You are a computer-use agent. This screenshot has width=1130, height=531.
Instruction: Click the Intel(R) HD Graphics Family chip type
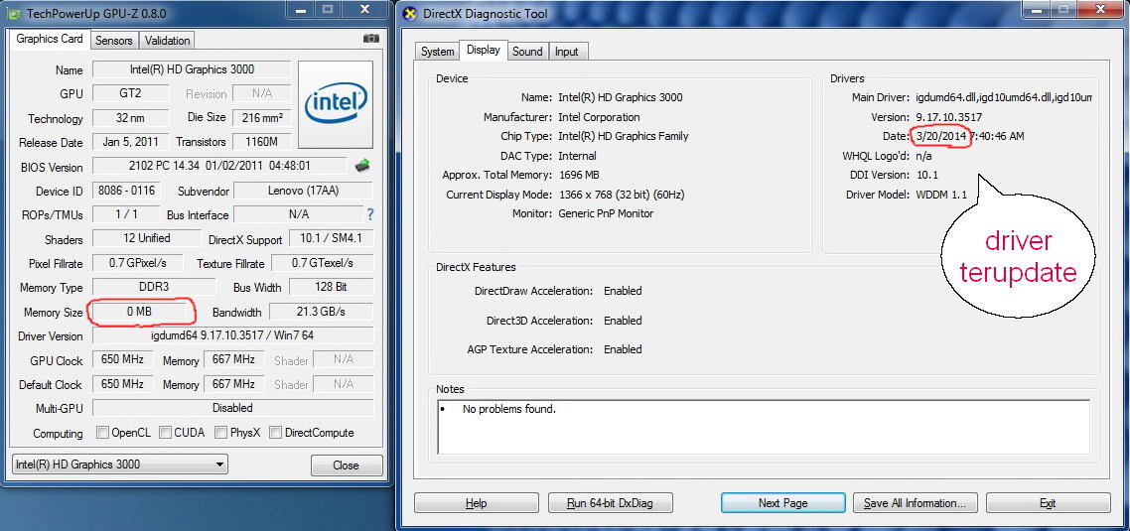coord(624,136)
